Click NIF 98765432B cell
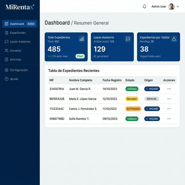The width and height of the screenshot is (185, 185). (57, 99)
